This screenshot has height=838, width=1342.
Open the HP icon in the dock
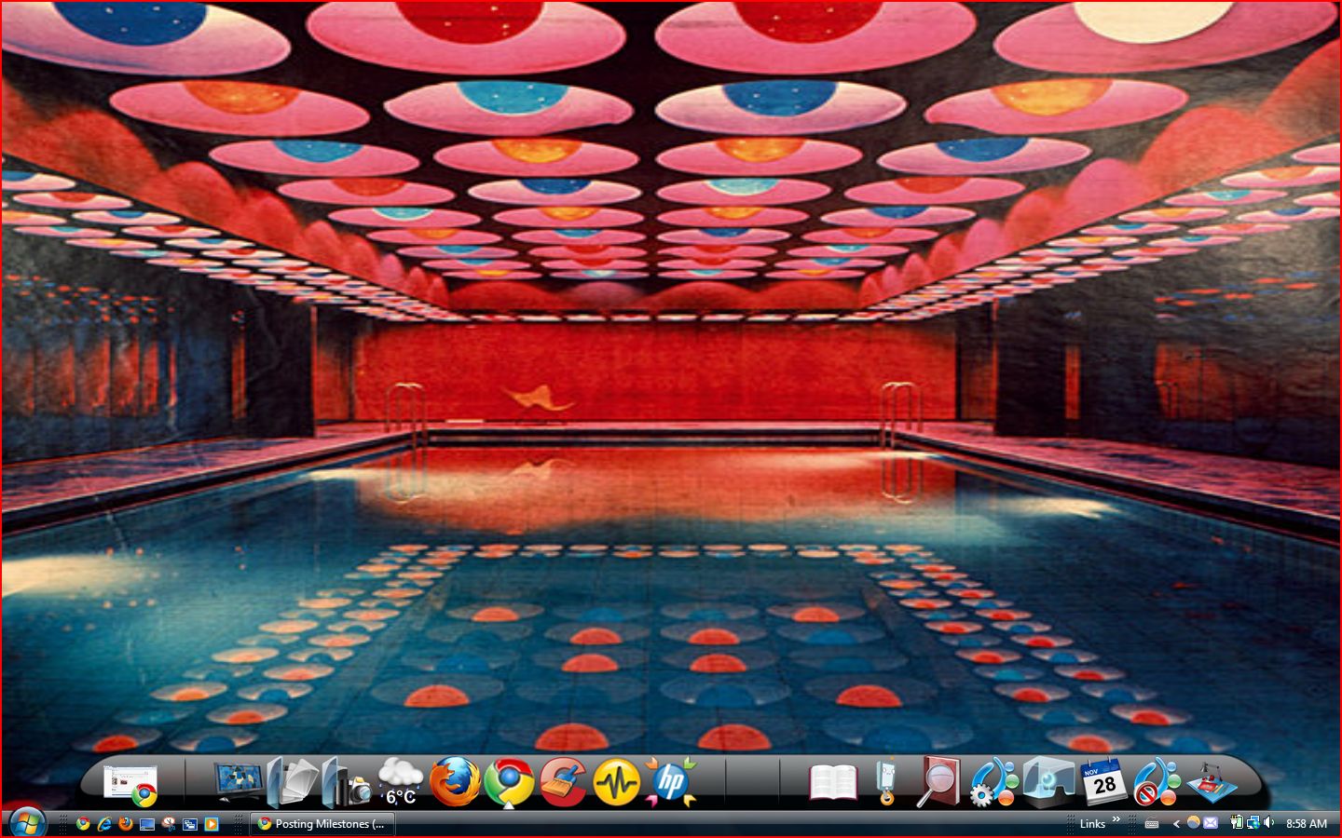click(671, 782)
